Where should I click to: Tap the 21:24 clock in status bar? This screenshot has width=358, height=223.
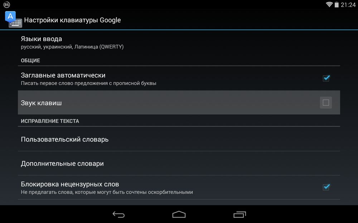[x=348, y=5]
